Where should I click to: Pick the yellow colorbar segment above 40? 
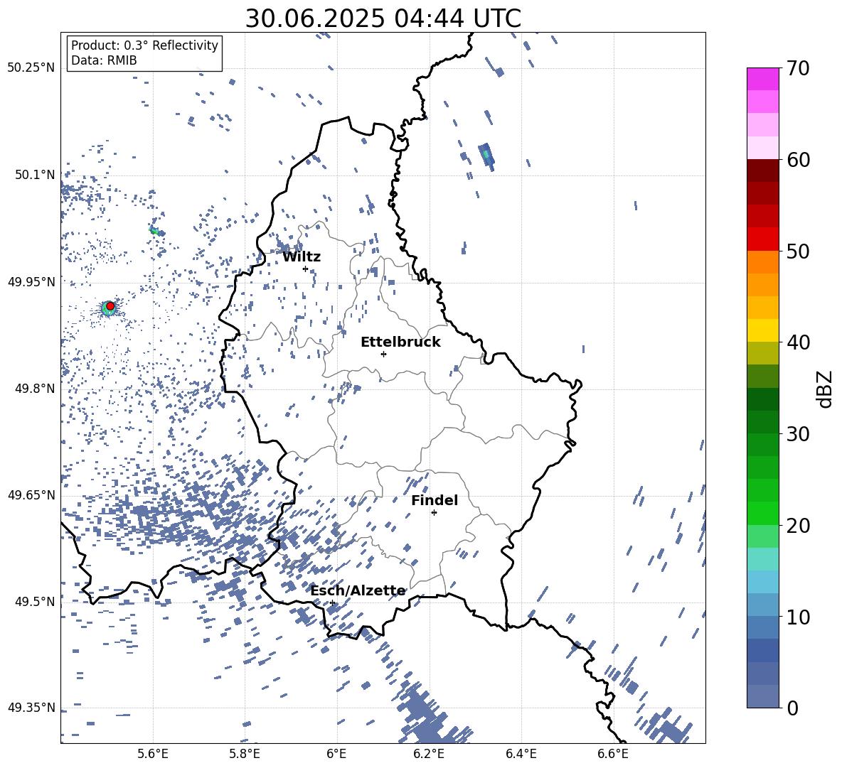coord(762,330)
